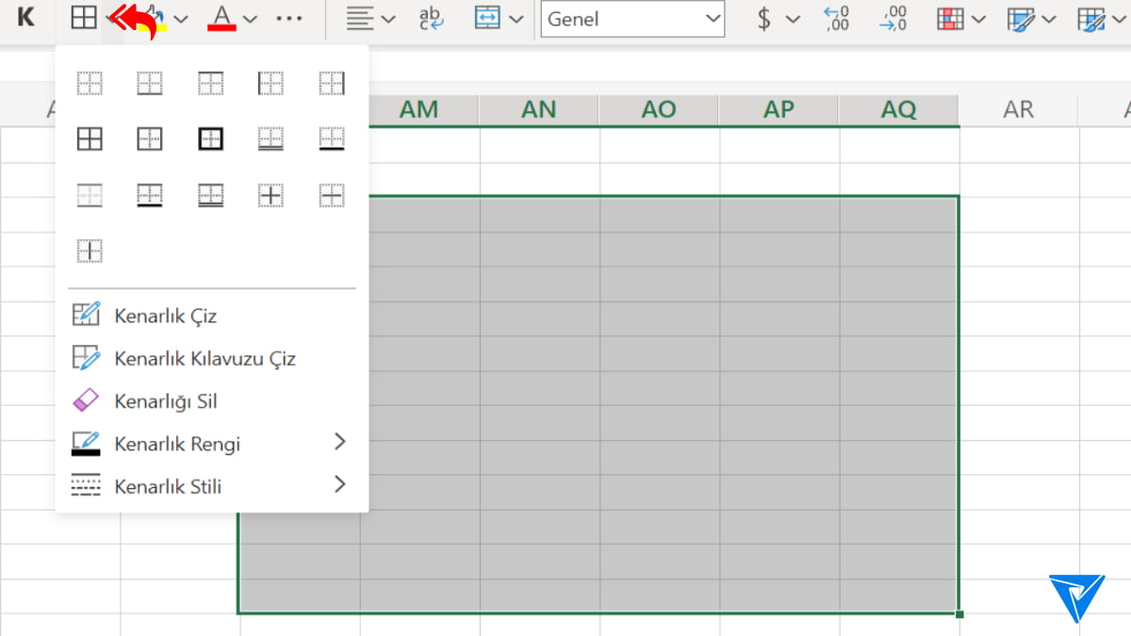The width and height of the screenshot is (1131, 636).
Task: Apply the Outside Borders option
Action: click(150, 139)
